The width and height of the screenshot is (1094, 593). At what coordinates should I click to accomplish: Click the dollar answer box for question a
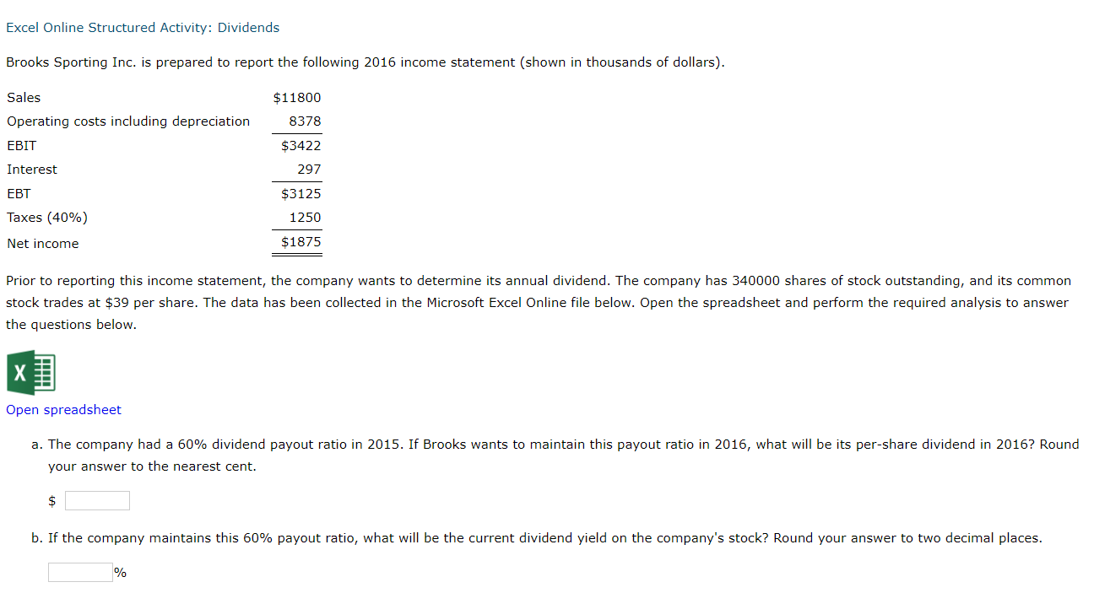click(x=97, y=499)
